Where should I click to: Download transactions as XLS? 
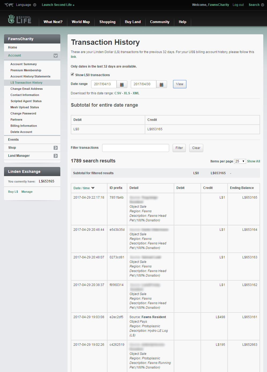click(x=127, y=93)
